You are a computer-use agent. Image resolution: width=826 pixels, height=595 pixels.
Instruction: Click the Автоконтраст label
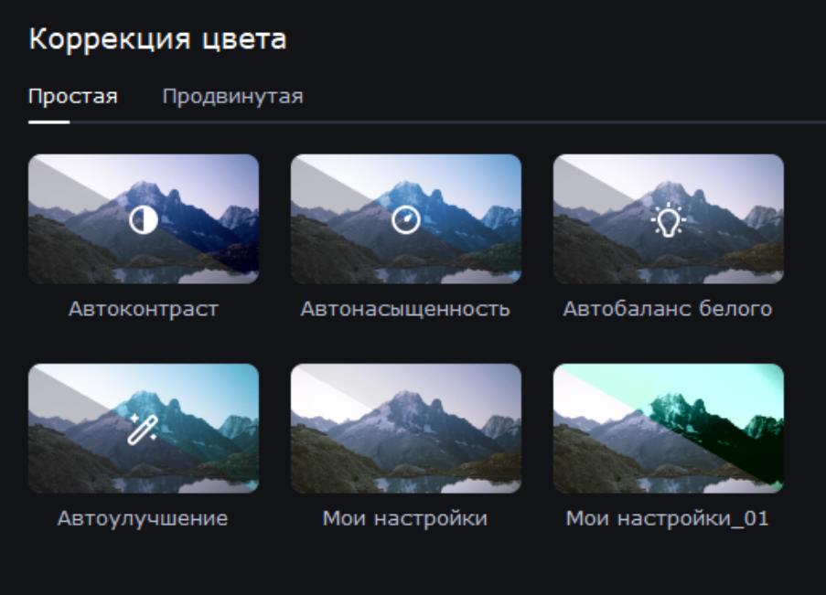coord(144,309)
